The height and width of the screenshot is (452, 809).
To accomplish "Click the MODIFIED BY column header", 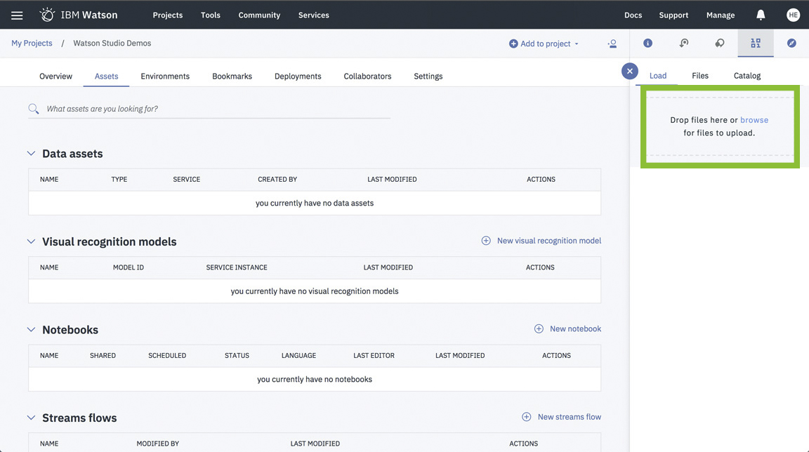I will point(158,444).
